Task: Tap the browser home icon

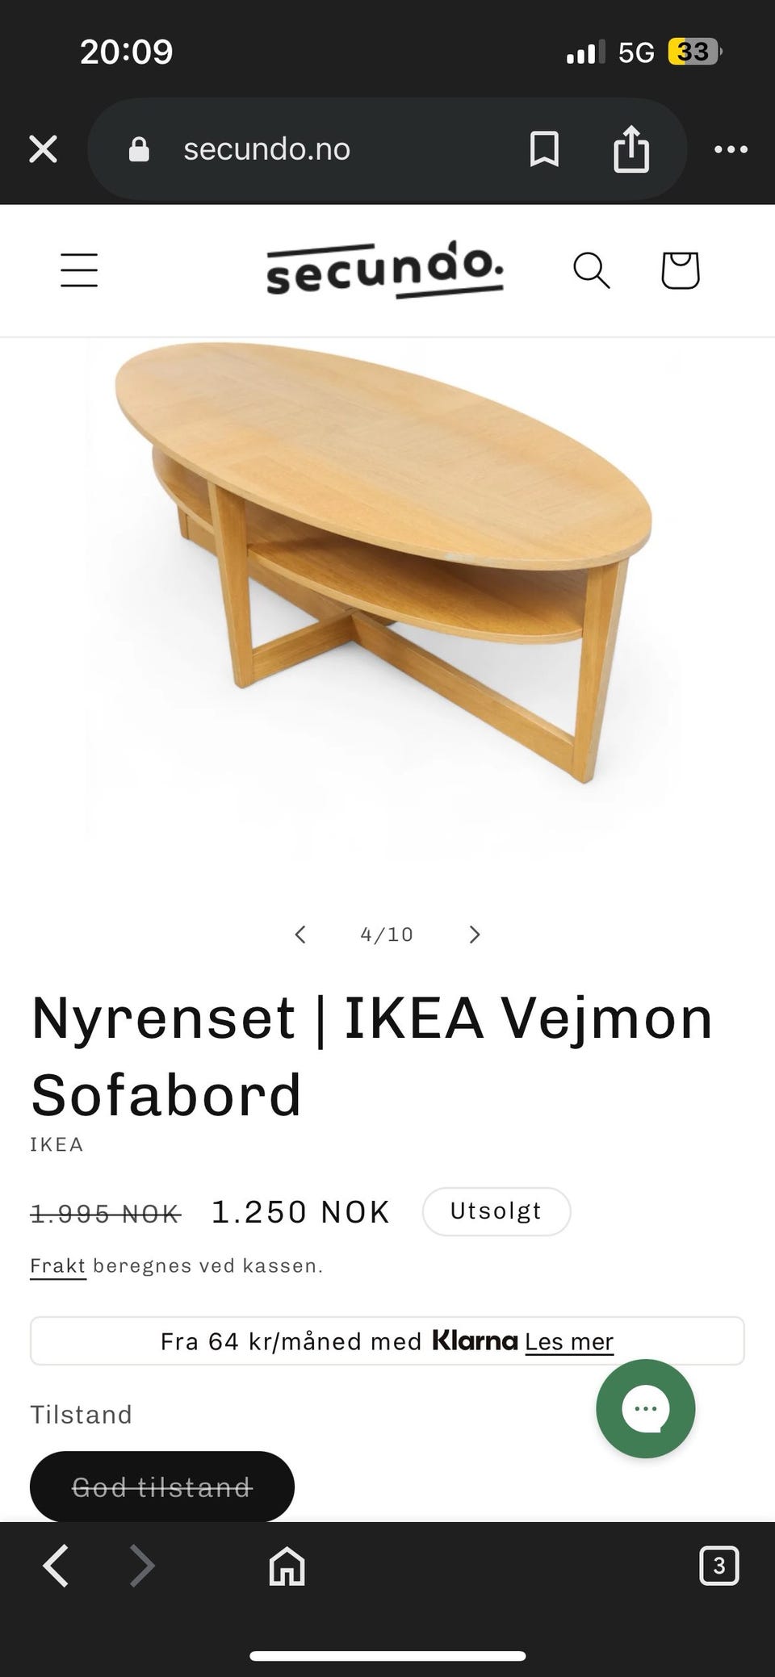Action: 287,1566
